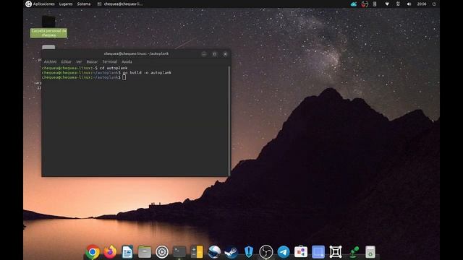Viewport: 463px width, 260px height.
Task: Minimize the terminal window
Action: coord(204,54)
